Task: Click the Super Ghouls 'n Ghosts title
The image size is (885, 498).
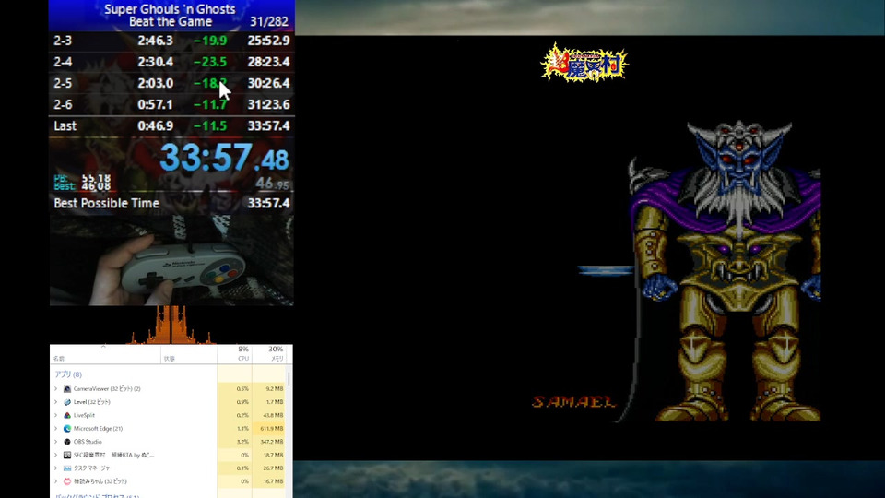Action: click(170, 9)
